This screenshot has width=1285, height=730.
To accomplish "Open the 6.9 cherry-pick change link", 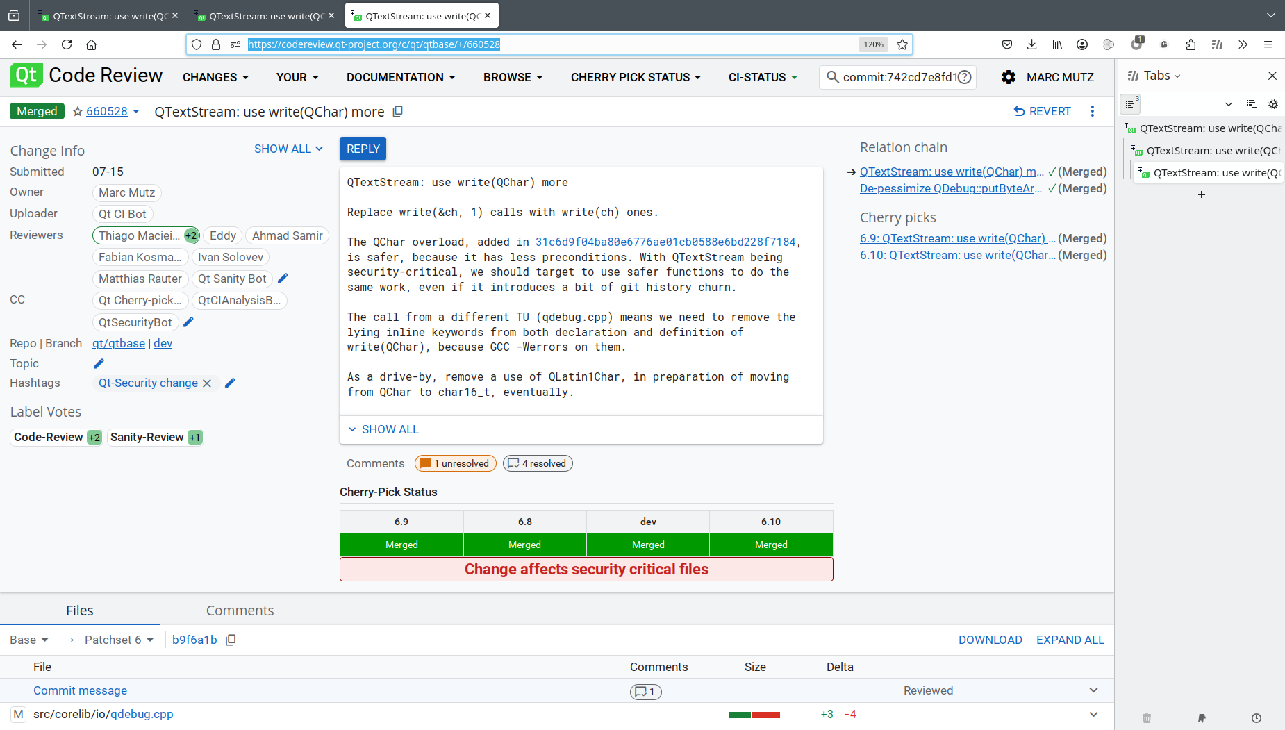I will [x=956, y=238].
